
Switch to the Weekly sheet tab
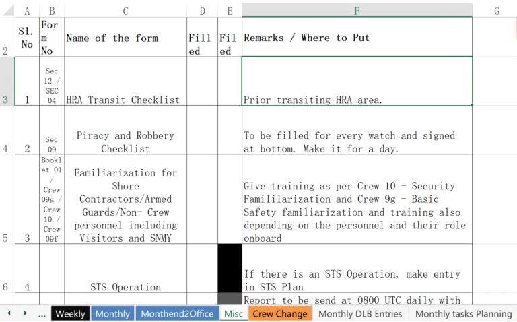[70, 314]
